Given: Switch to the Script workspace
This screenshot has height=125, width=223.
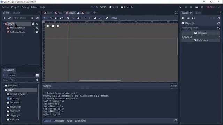Looking at the screenshot, I should pos(114,7).
